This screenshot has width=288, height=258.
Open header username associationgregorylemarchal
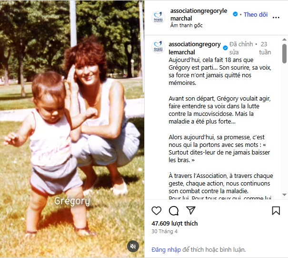[199, 14]
